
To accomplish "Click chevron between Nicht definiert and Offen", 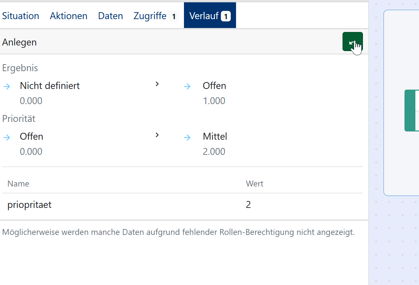I will pos(157,84).
